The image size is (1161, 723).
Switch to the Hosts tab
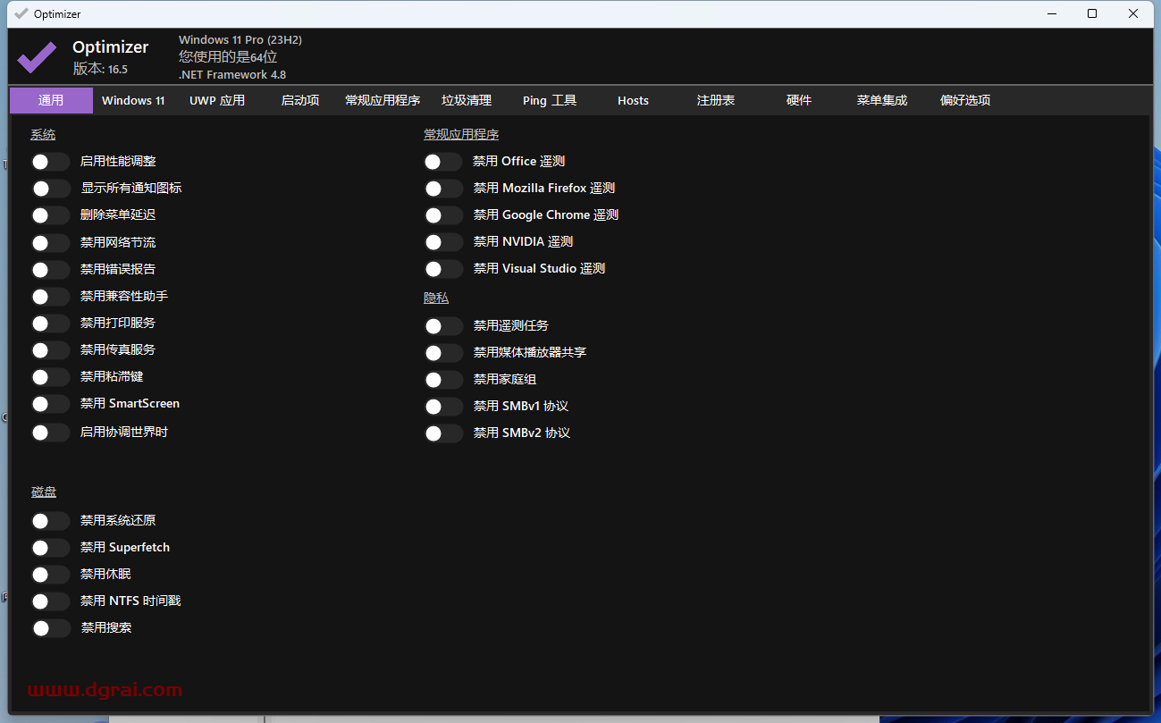click(633, 100)
